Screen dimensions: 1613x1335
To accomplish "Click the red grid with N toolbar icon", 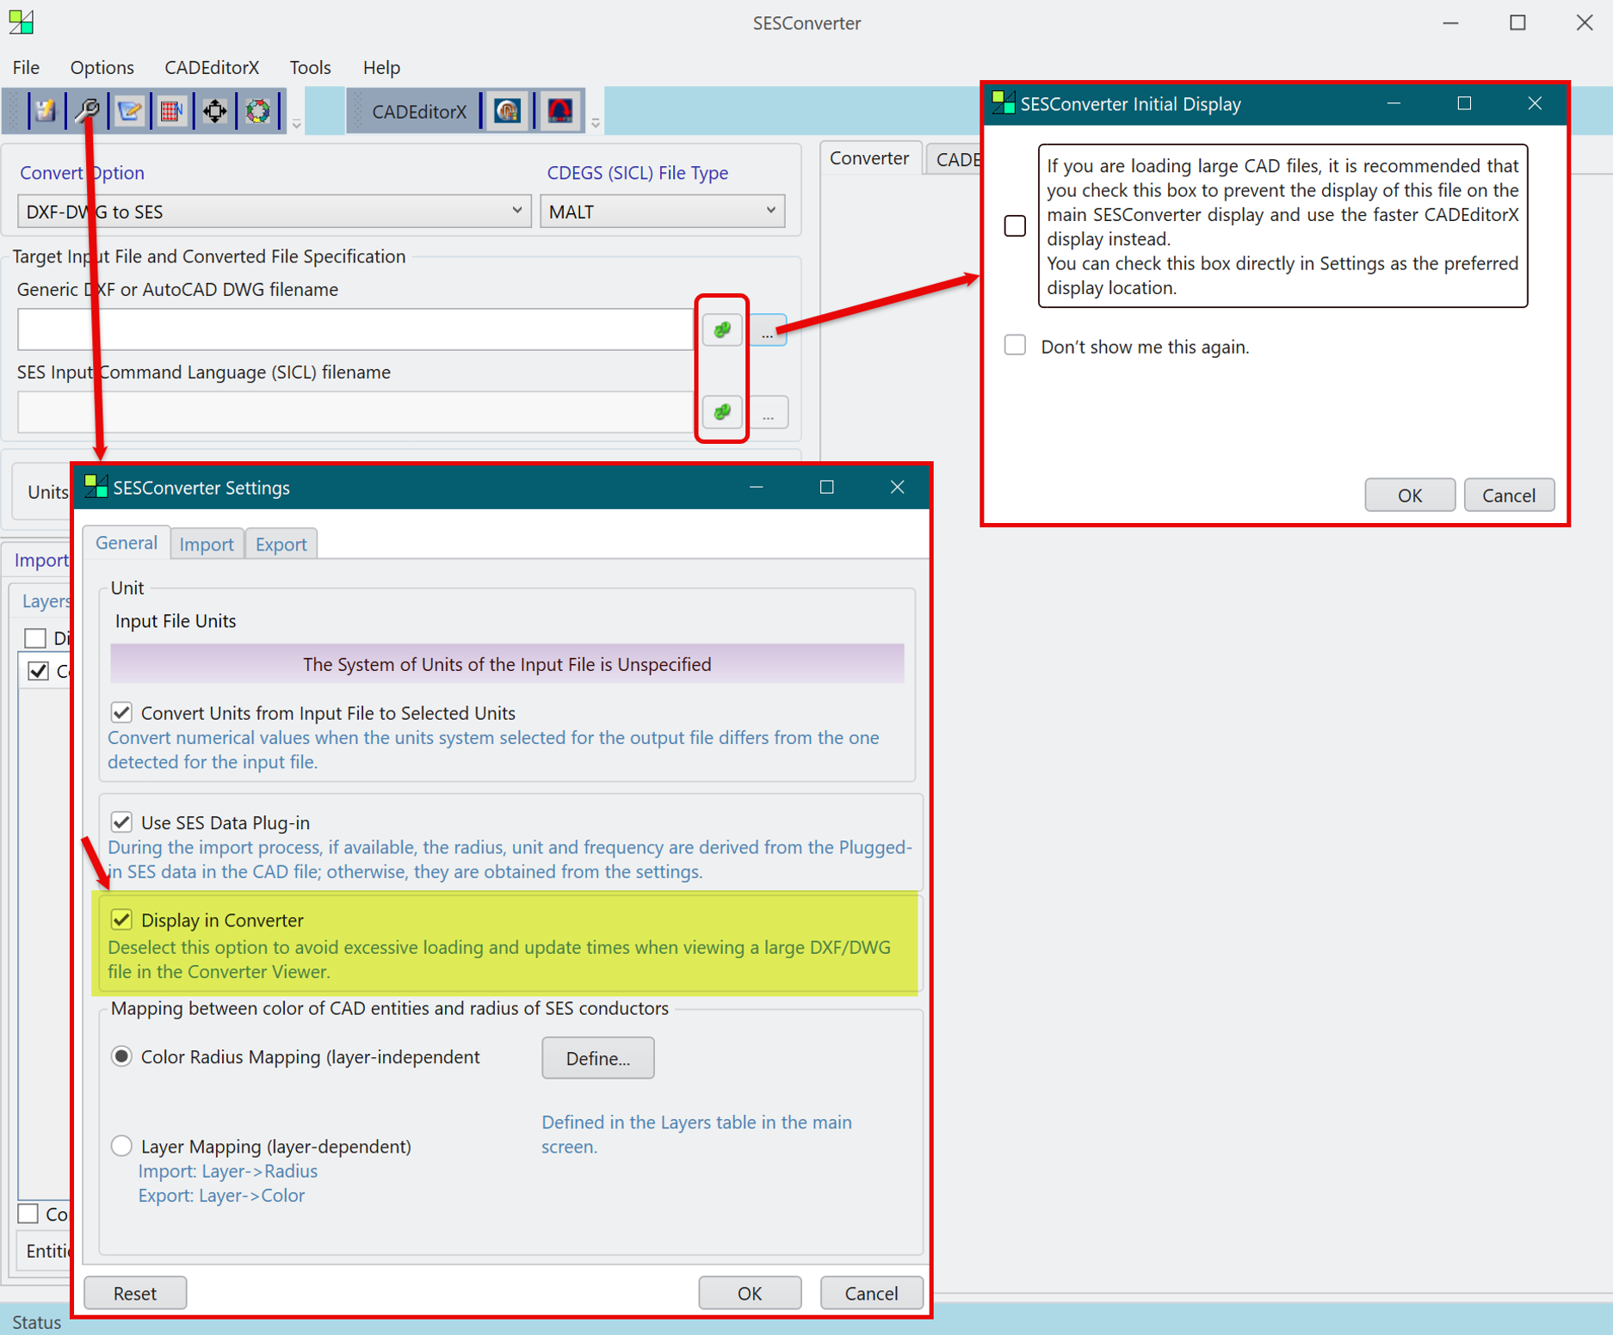I will click(x=172, y=111).
